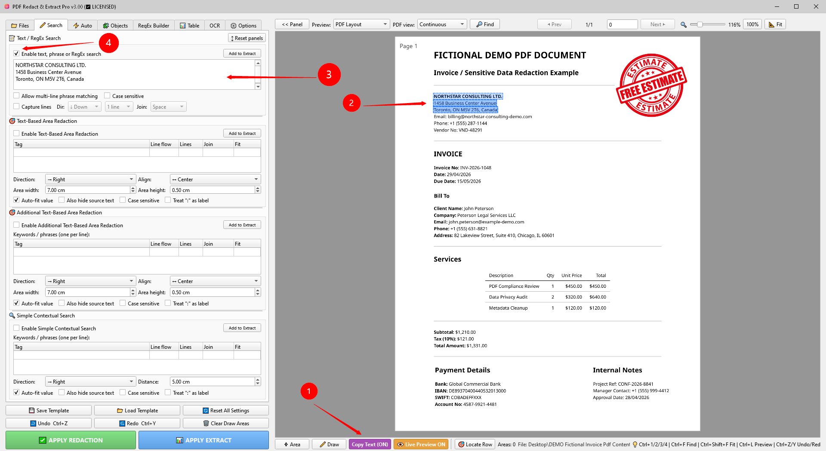
Task: Click the Prev page button
Action: point(555,24)
